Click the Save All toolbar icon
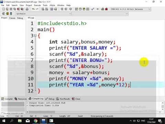 (x=15, y=9)
